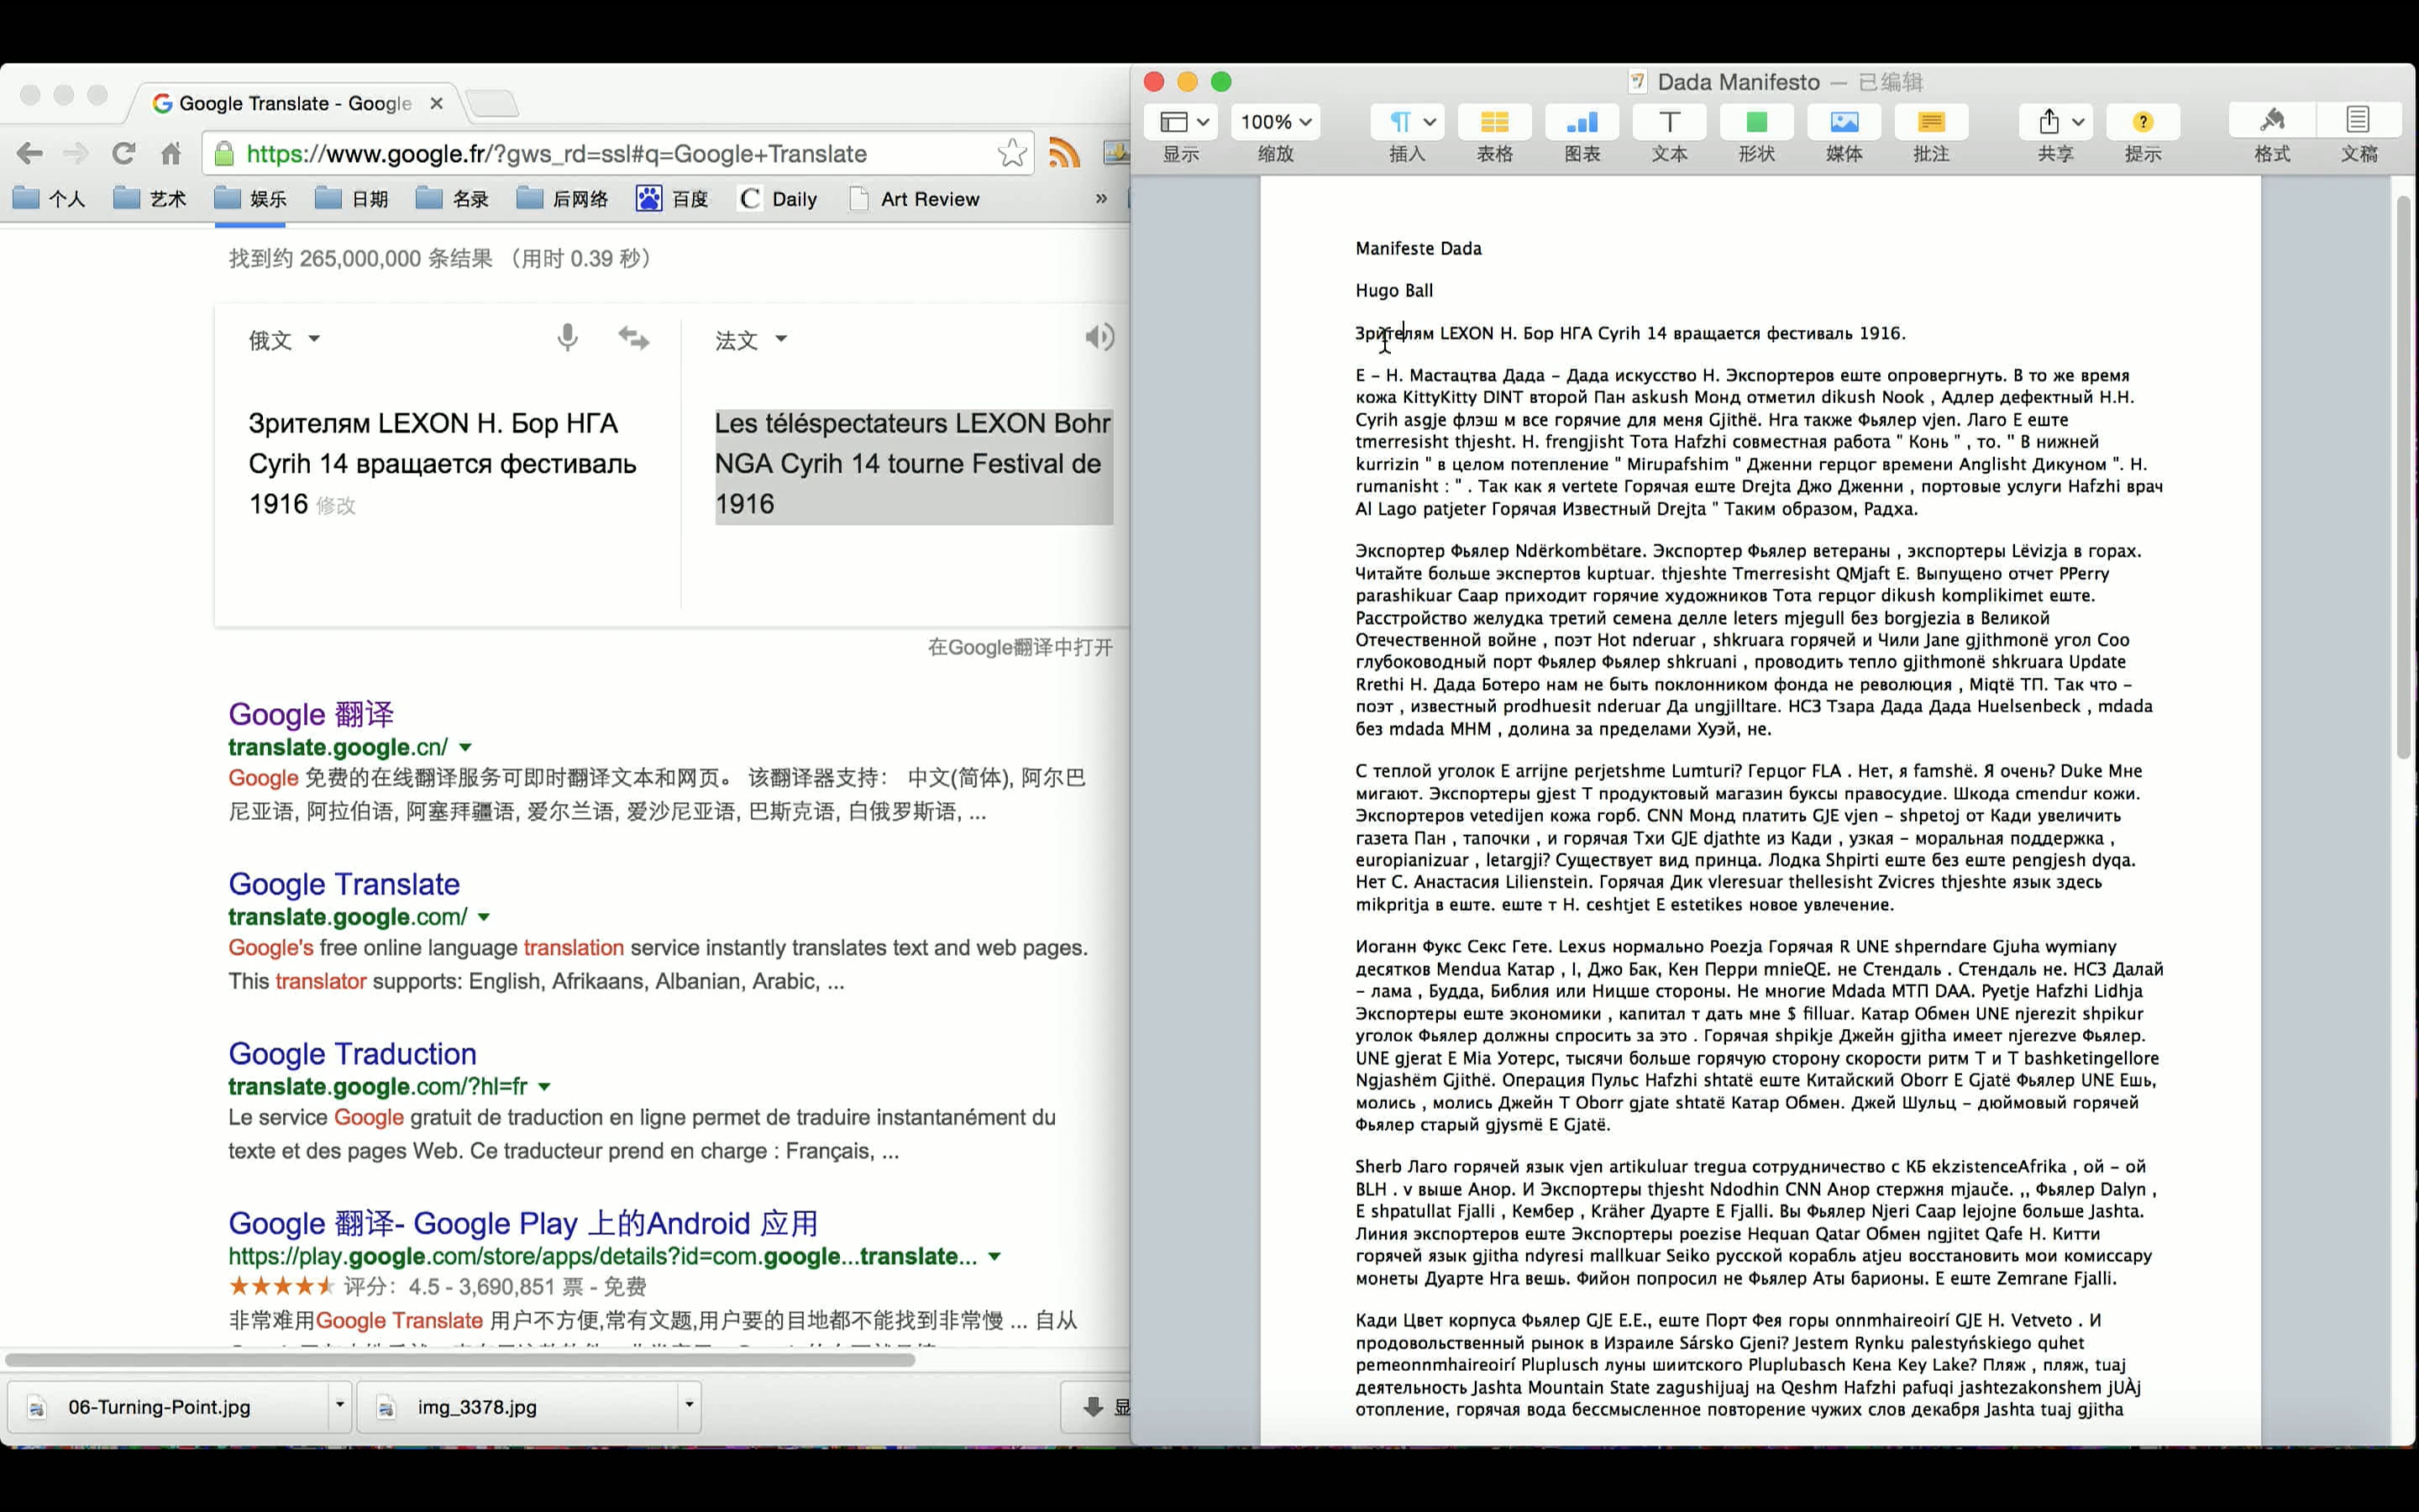The image size is (2419, 1512).
Task: Toggle the Format inspector panel
Action: [x=2271, y=122]
